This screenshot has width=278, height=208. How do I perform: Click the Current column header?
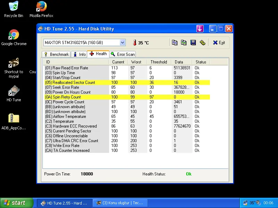pos(118,62)
